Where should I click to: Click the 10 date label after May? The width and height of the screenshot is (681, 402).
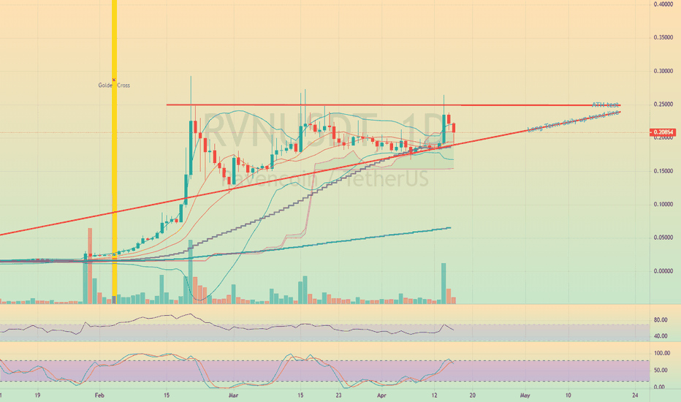pos(568,395)
